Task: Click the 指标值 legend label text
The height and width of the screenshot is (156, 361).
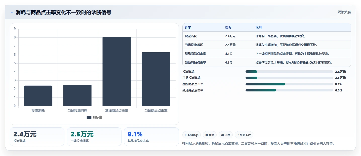Action: click(x=97, y=117)
